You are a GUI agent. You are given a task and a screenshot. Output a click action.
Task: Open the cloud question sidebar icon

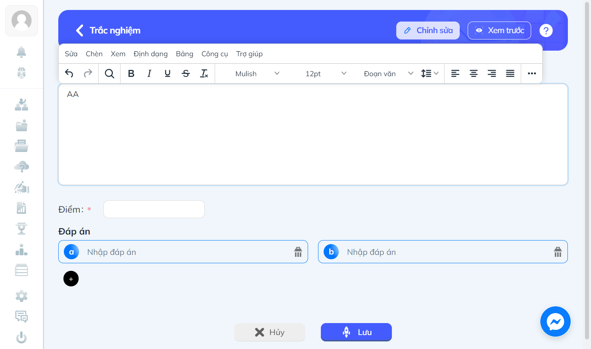coord(22,167)
